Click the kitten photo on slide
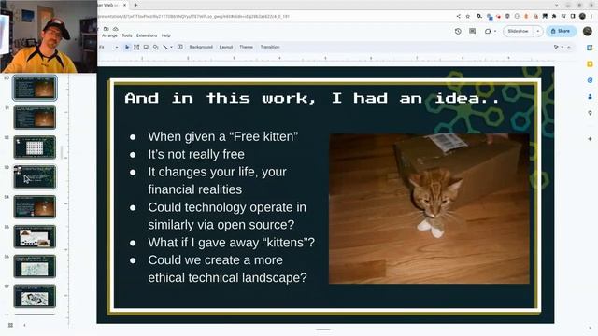598x336 pixels. tap(429, 208)
